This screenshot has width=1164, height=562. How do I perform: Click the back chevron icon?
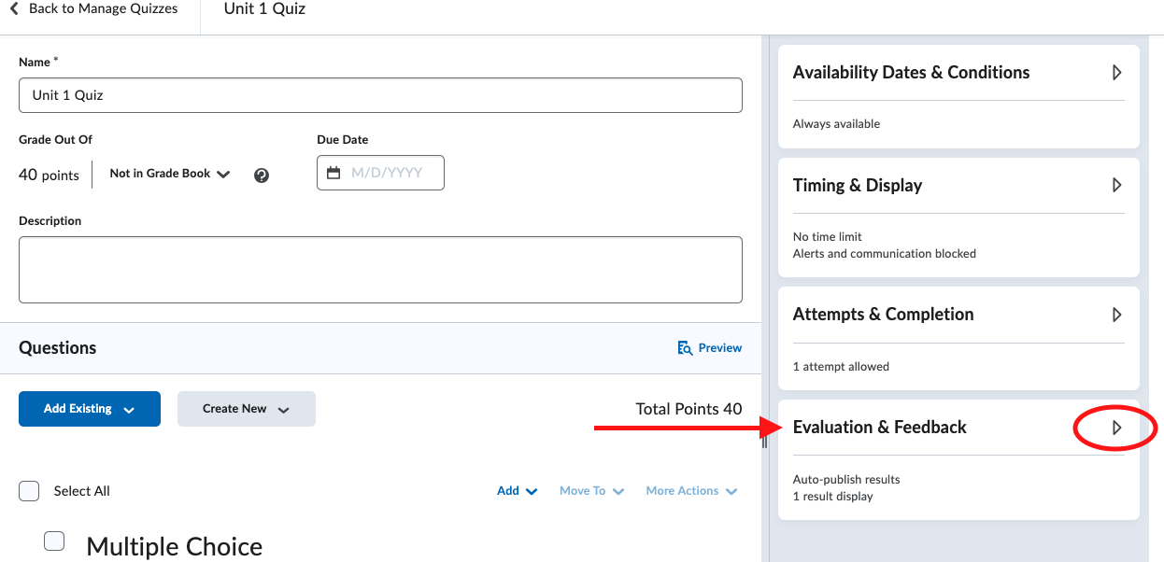(x=14, y=9)
